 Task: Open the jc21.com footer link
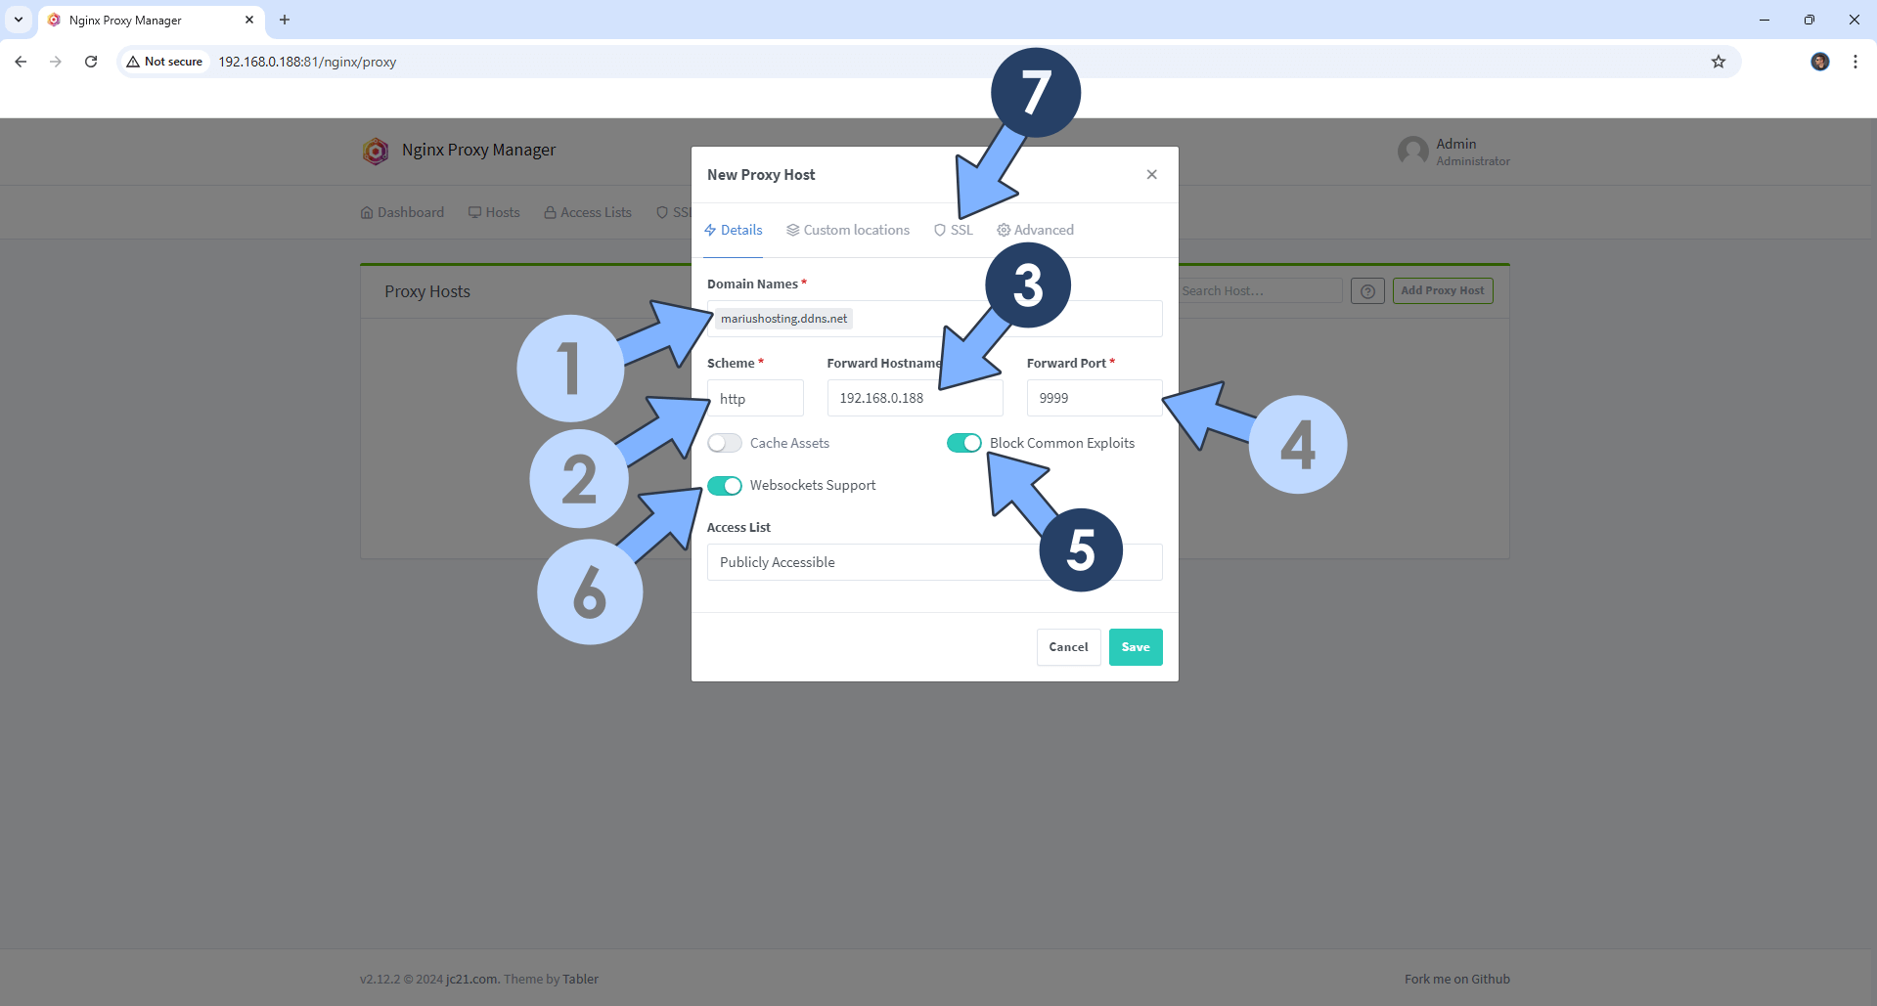pyautogui.click(x=472, y=979)
